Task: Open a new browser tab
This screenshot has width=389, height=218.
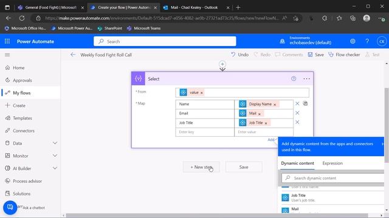Action: (238, 7)
